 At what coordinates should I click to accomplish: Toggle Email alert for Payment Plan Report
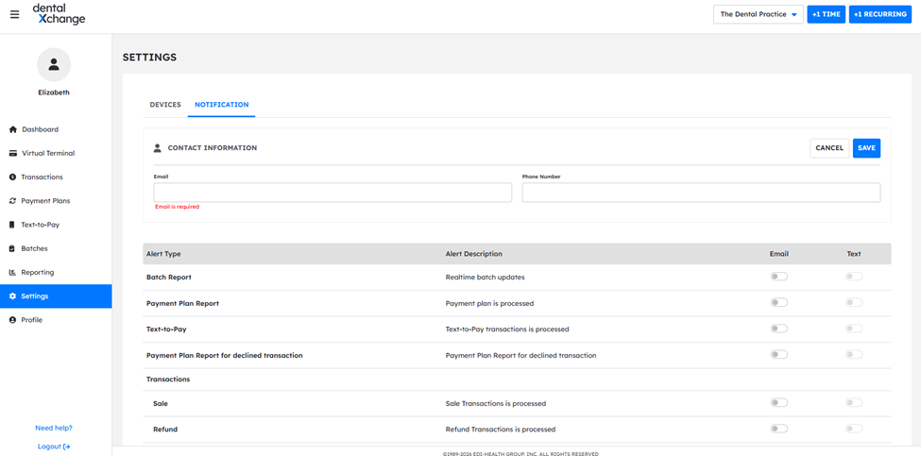pos(778,303)
